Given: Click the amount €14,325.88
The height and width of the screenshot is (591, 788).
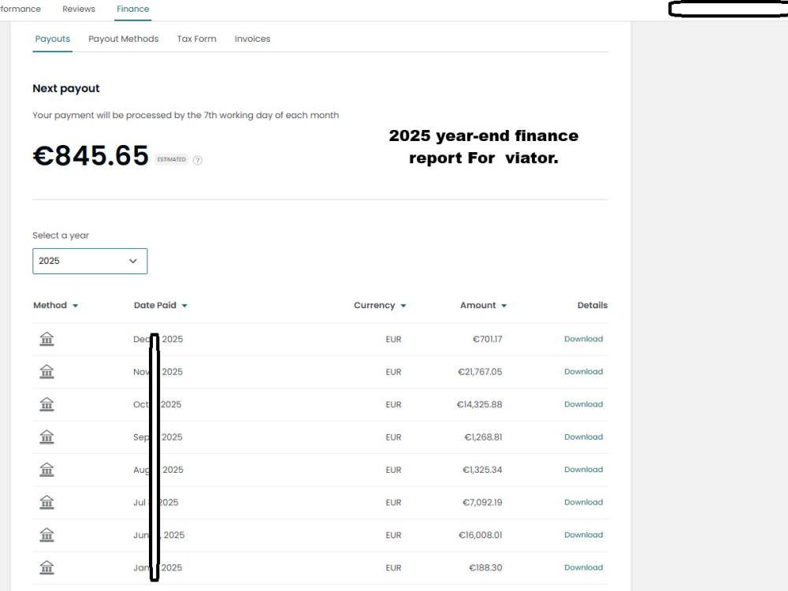Looking at the screenshot, I should (x=479, y=404).
